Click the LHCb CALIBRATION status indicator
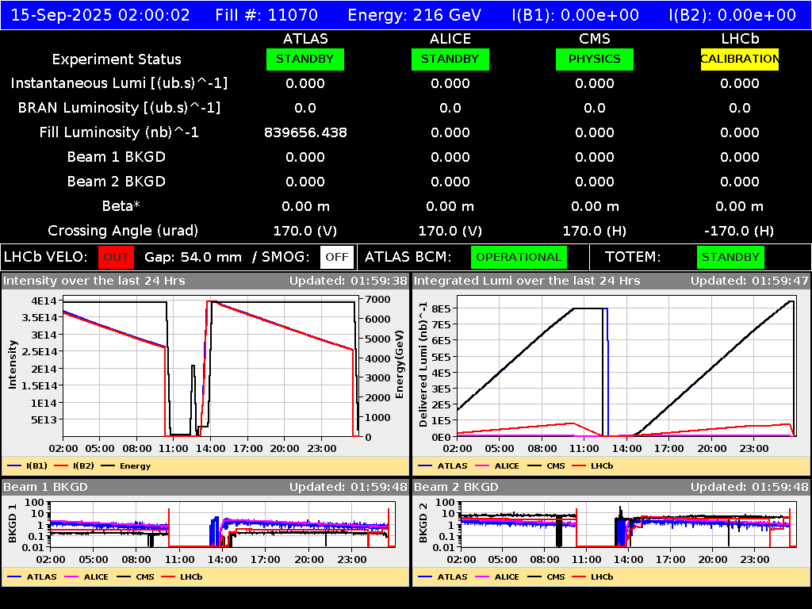The image size is (812, 609). point(740,59)
